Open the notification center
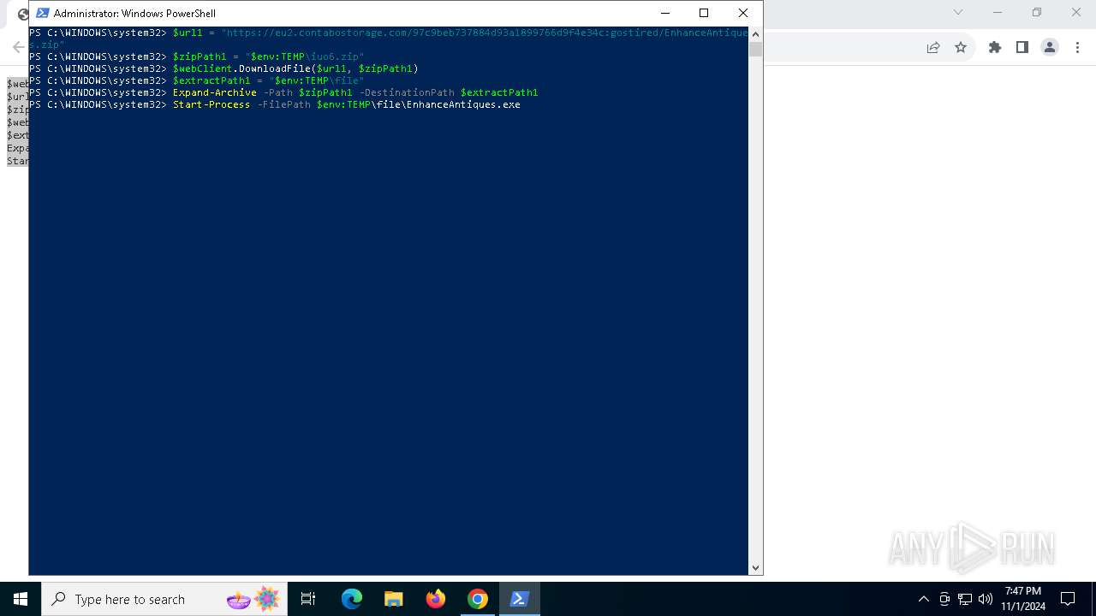 pos(1068,599)
